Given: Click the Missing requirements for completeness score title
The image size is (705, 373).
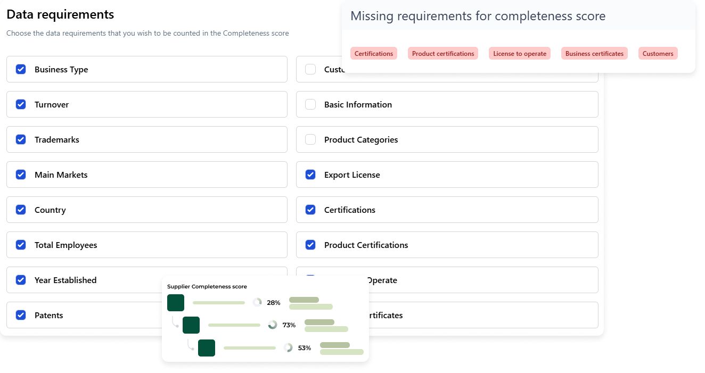Looking at the screenshot, I should click(x=478, y=16).
